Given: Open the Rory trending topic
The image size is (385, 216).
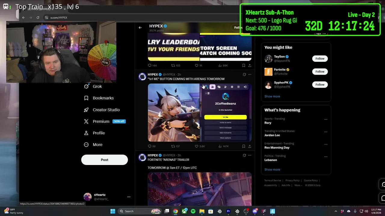Looking at the screenshot, I should tap(268, 123).
